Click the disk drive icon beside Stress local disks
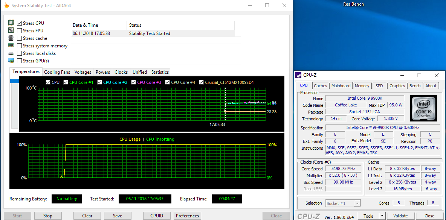 point(11,53)
